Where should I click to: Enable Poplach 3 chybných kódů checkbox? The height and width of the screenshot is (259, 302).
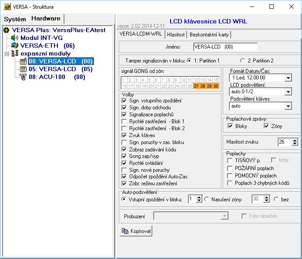230,183
